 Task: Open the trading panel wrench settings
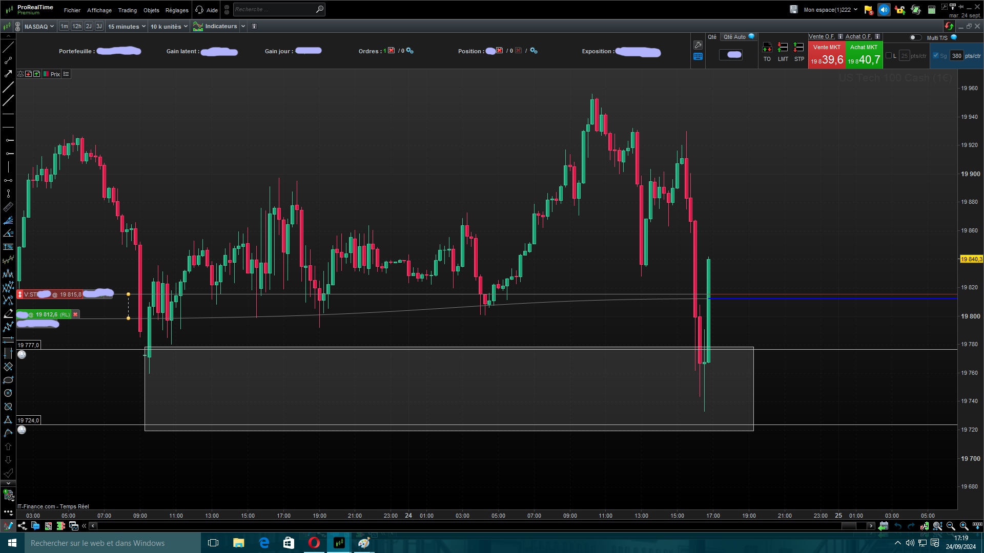coord(698,45)
